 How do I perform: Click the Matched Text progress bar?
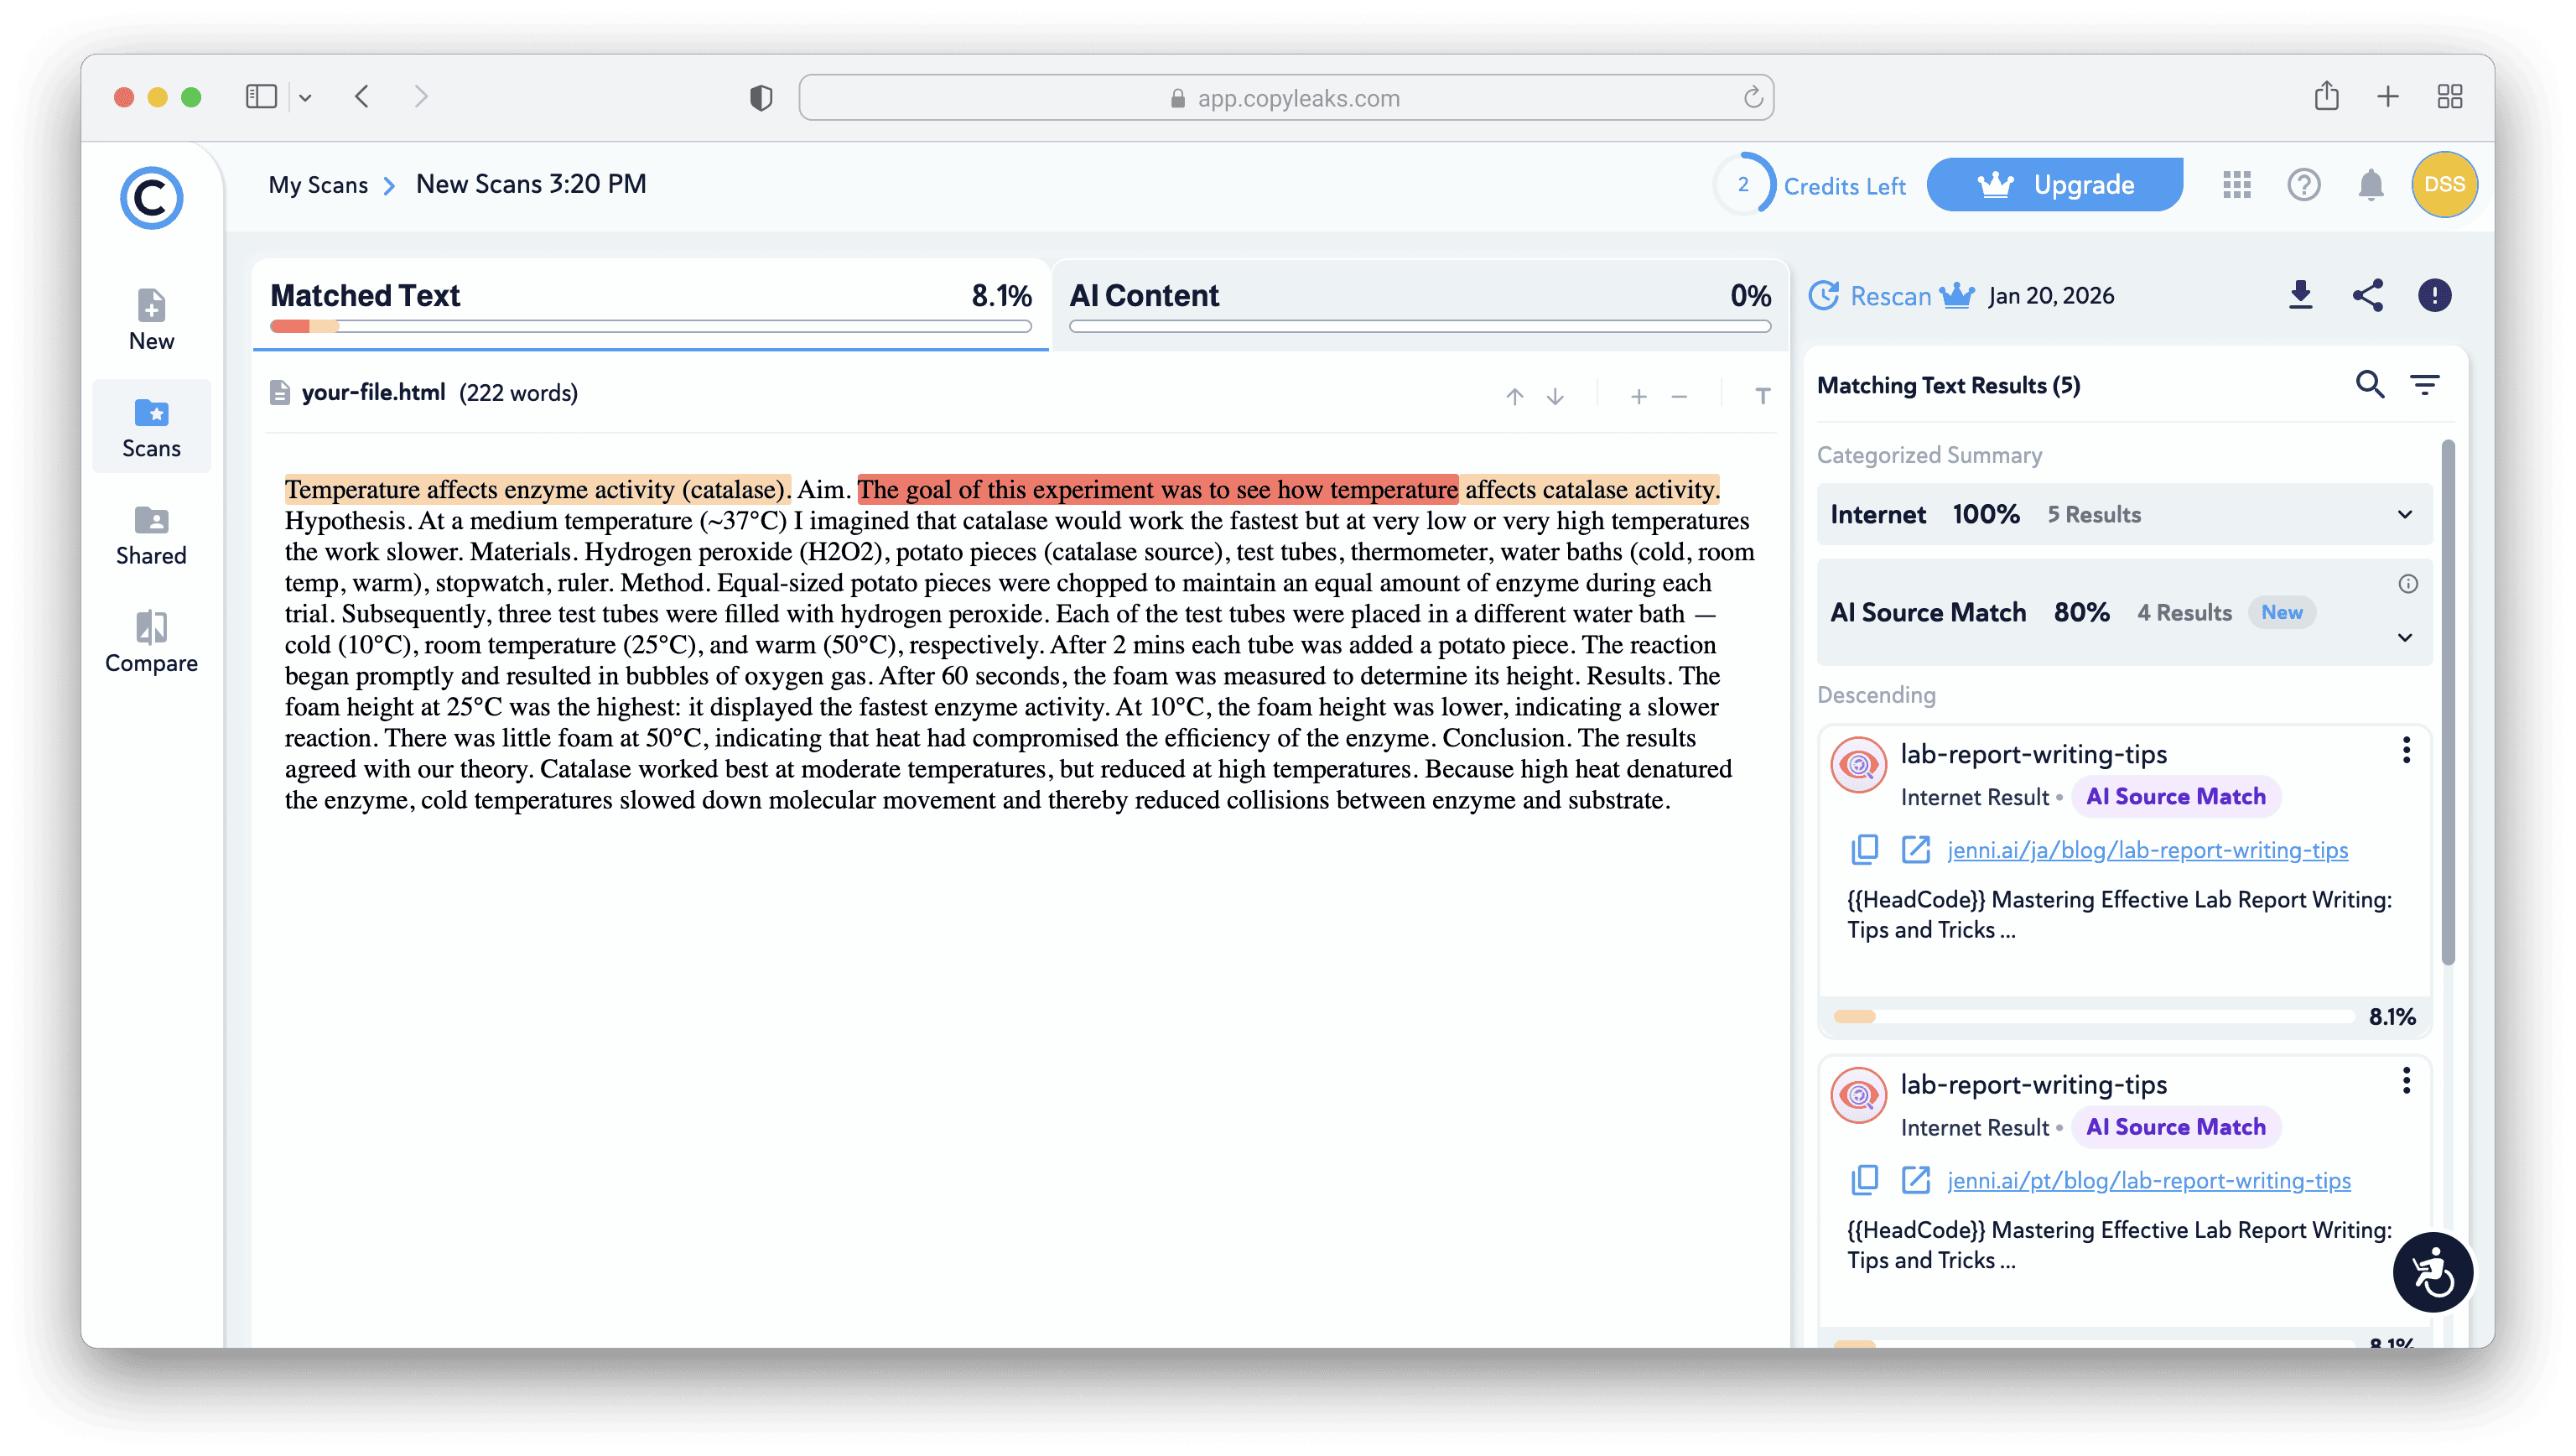[650, 326]
